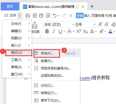Click the text effects outlined A icon

point(92,31)
